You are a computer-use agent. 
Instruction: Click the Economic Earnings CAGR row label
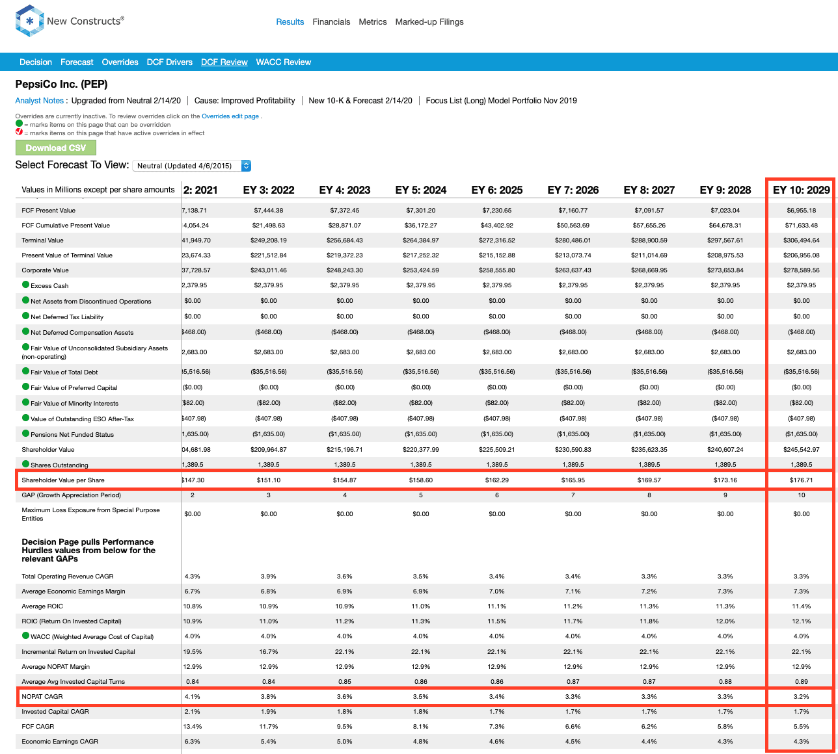[x=60, y=742]
